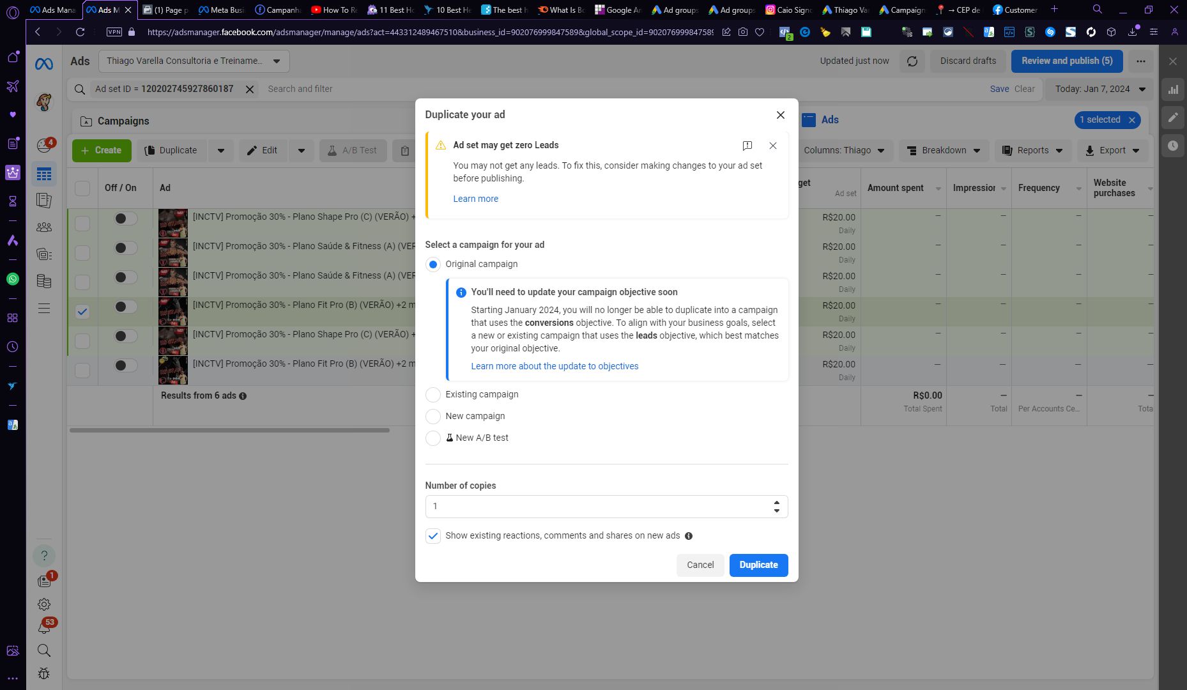
Task: Expand the Duplicate options arrow
Action: [x=221, y=151]
